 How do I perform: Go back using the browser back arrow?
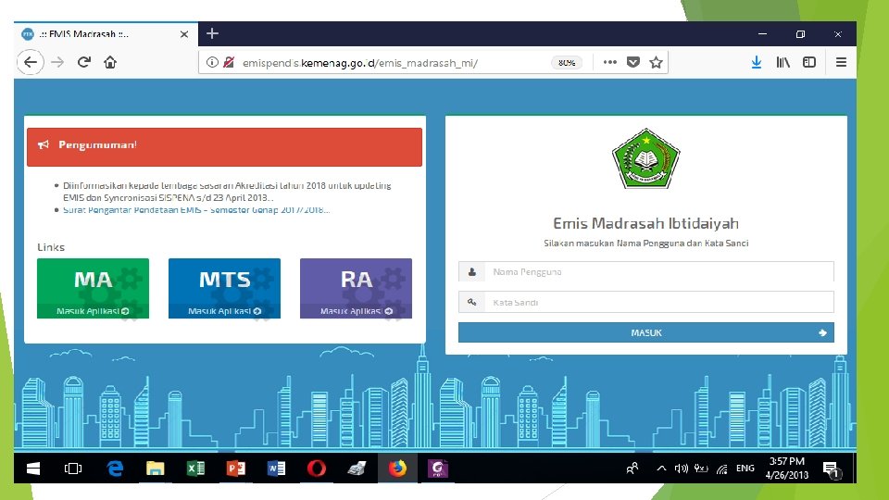(x=31, y=62)
